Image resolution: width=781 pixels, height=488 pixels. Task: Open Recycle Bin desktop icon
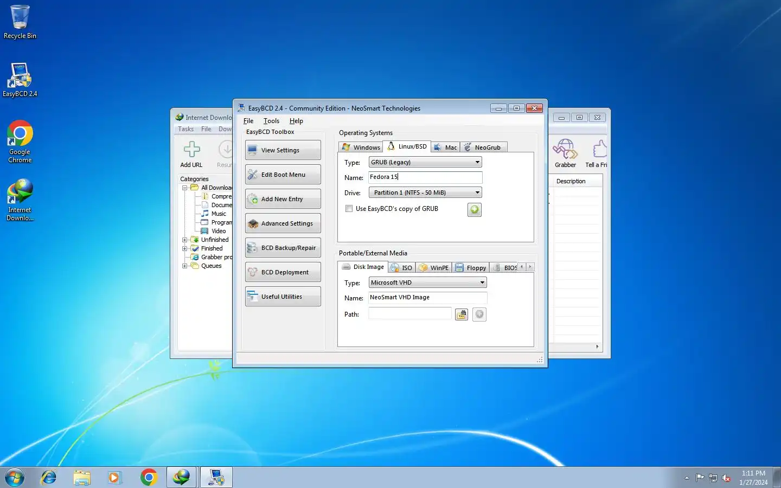(20, 22)
